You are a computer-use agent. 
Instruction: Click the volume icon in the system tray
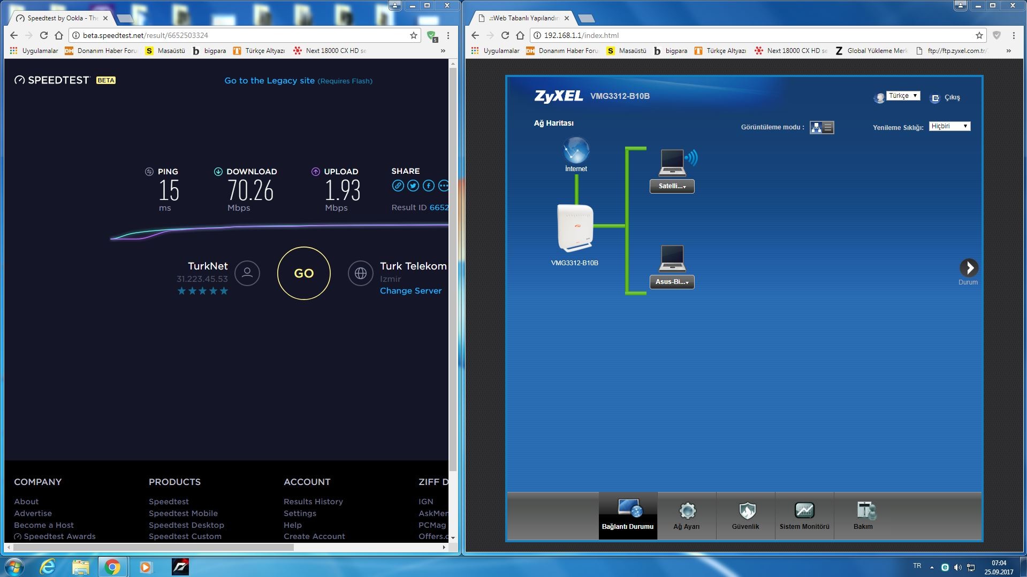(957, 567)
